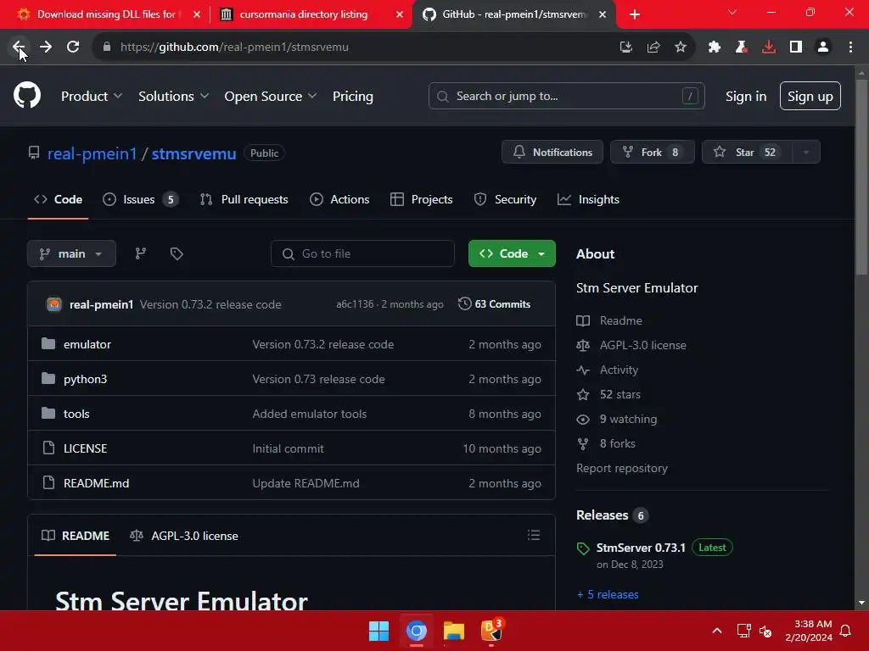The height and width of the screenshot is (651, 869).
Task: Open the Actions tab
Action: [339, 199]
